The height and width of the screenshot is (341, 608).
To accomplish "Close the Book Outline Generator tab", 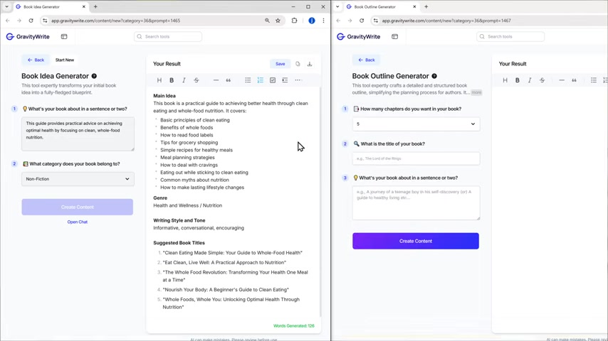I will coord(414,6).
